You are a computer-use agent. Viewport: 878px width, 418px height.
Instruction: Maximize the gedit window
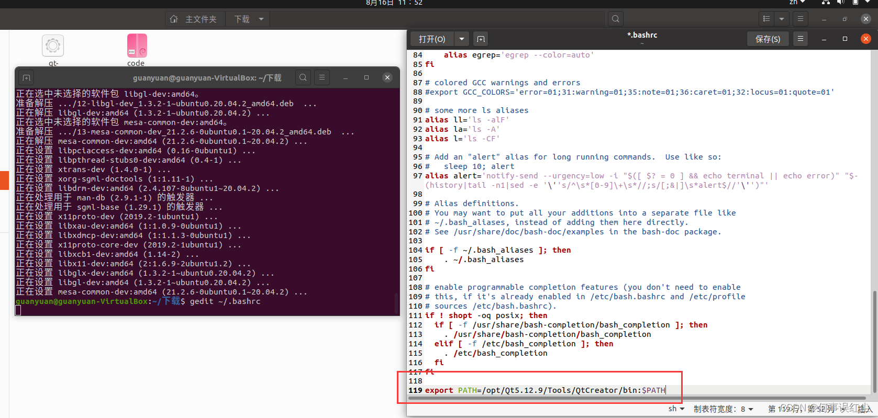tap(845, 39)
